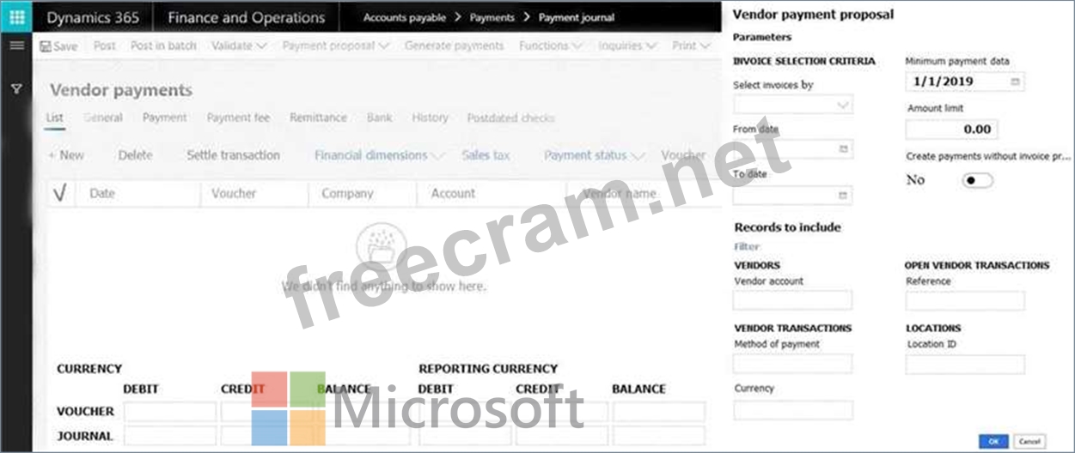Image resolution: width=1075 pixels, height=453 pixels.
Task: Switch to the General tab
Action: click(x=103, y=118)
